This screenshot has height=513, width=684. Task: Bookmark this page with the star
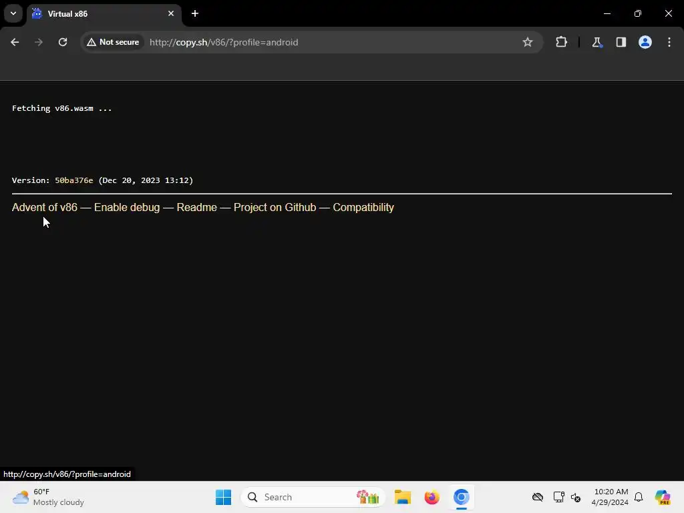tap(528, 42)
